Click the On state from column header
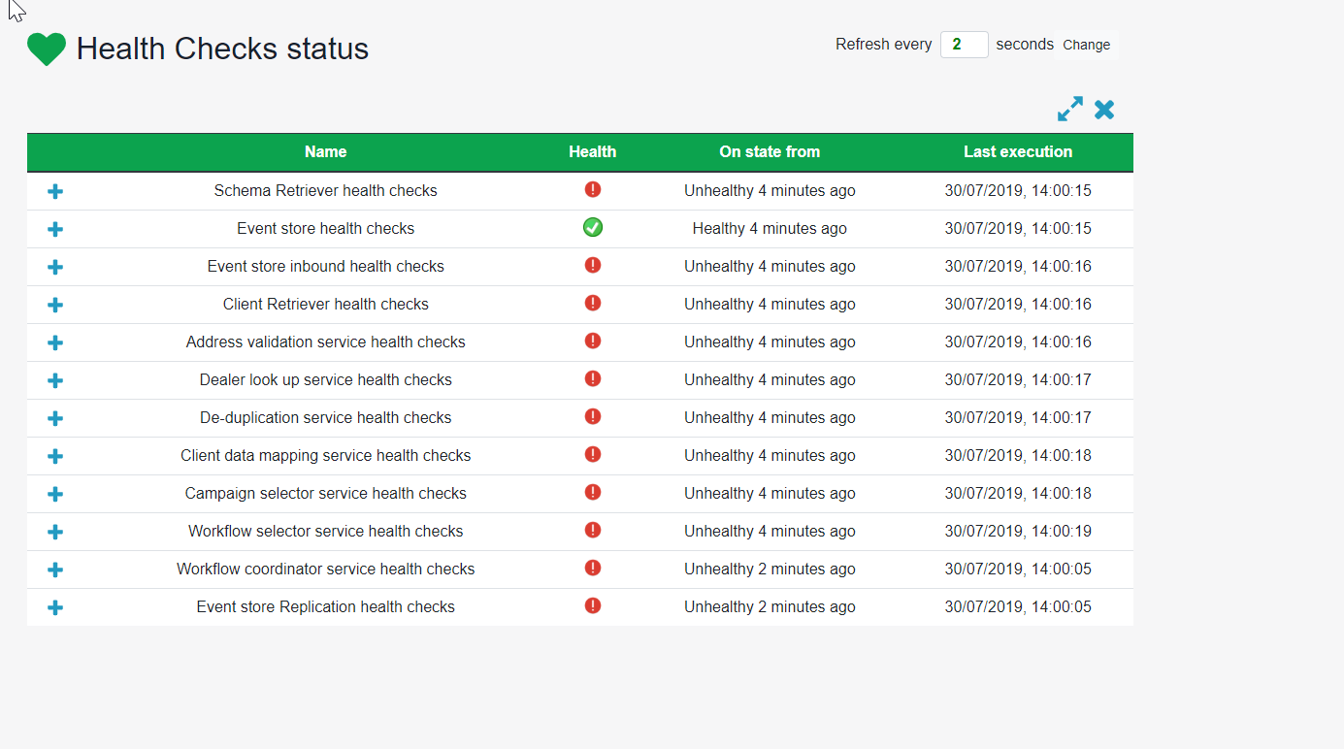Viewport: 1344px width, 749px height. click(x=770, y=152)
